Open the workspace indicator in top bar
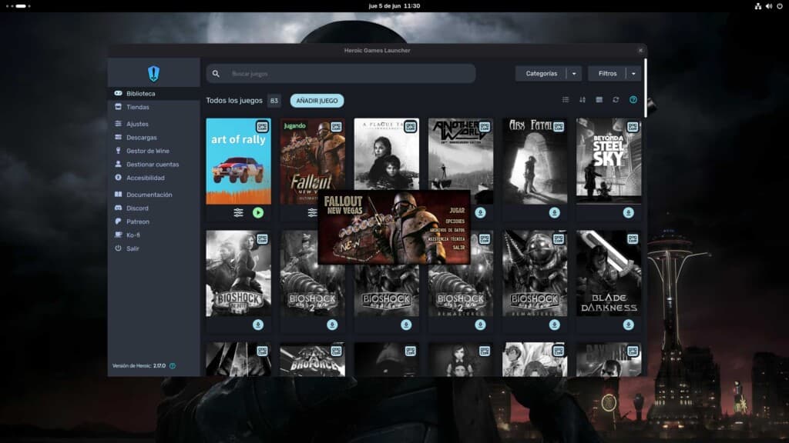Viewport: 789px width, 443px height. point(18,6)
